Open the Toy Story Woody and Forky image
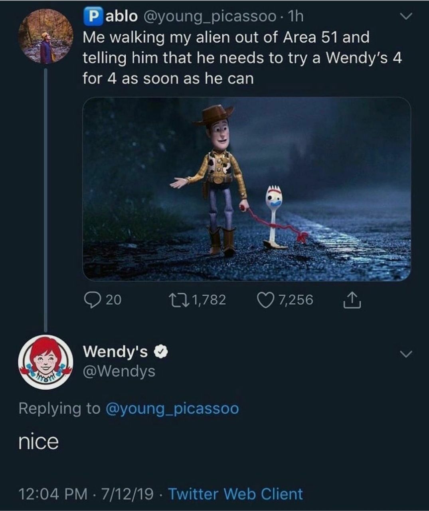The image size is (429, 511). 247,189
